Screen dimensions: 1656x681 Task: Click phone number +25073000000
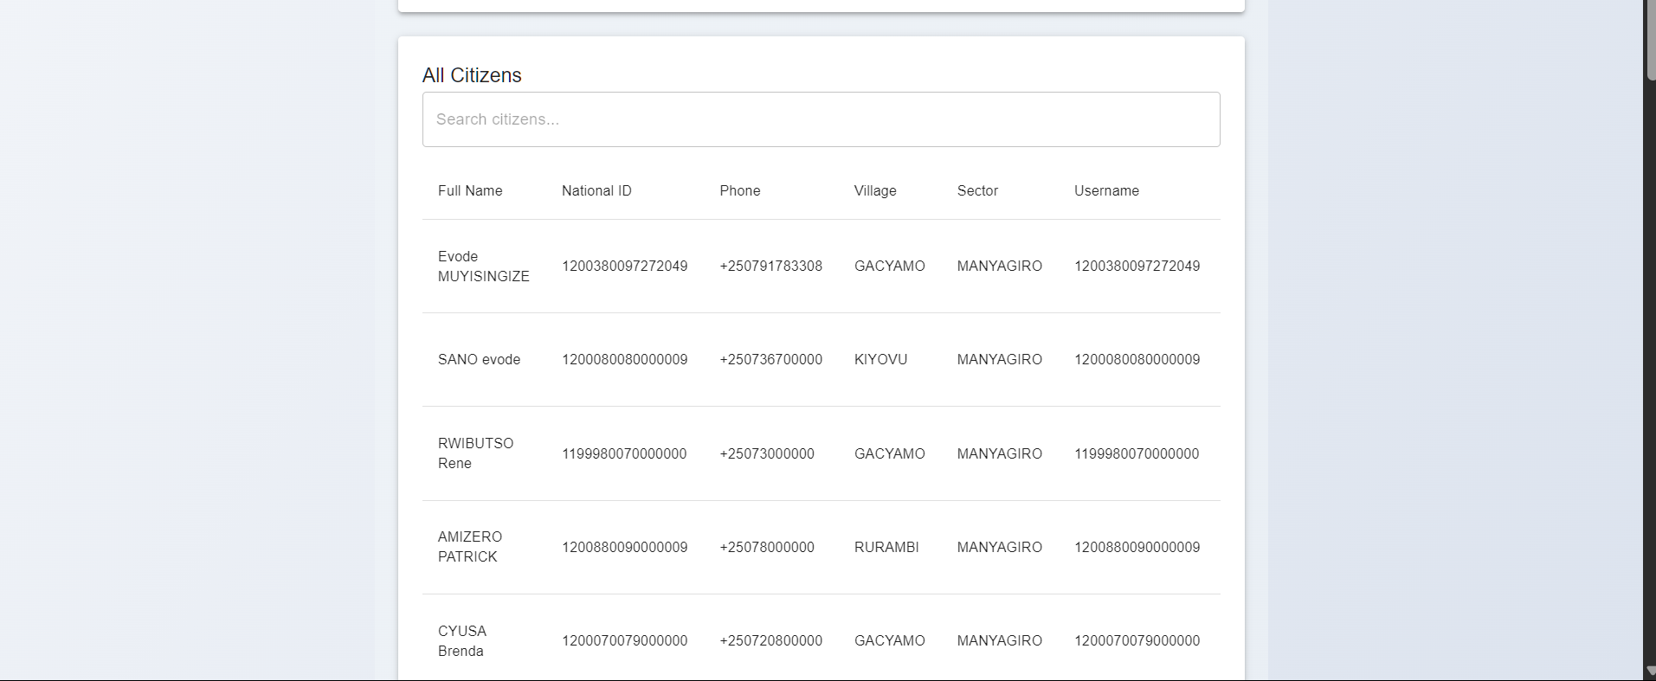(767, 453)
